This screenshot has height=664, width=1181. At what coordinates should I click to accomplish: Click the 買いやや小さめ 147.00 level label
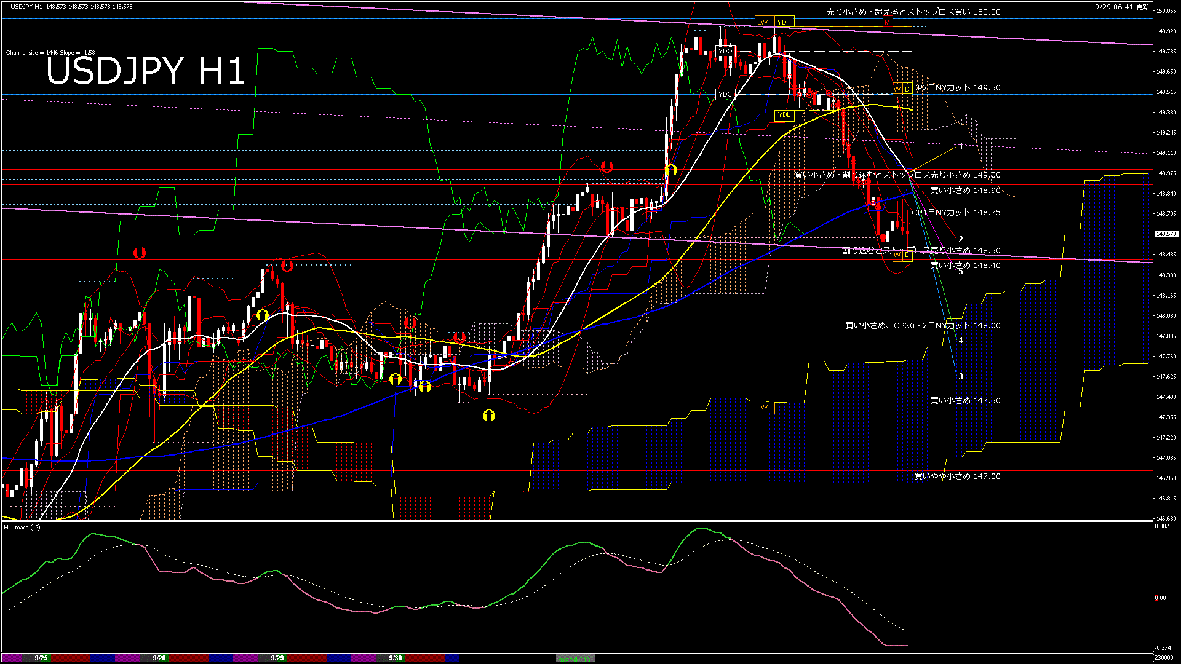[x=957, y=476]
